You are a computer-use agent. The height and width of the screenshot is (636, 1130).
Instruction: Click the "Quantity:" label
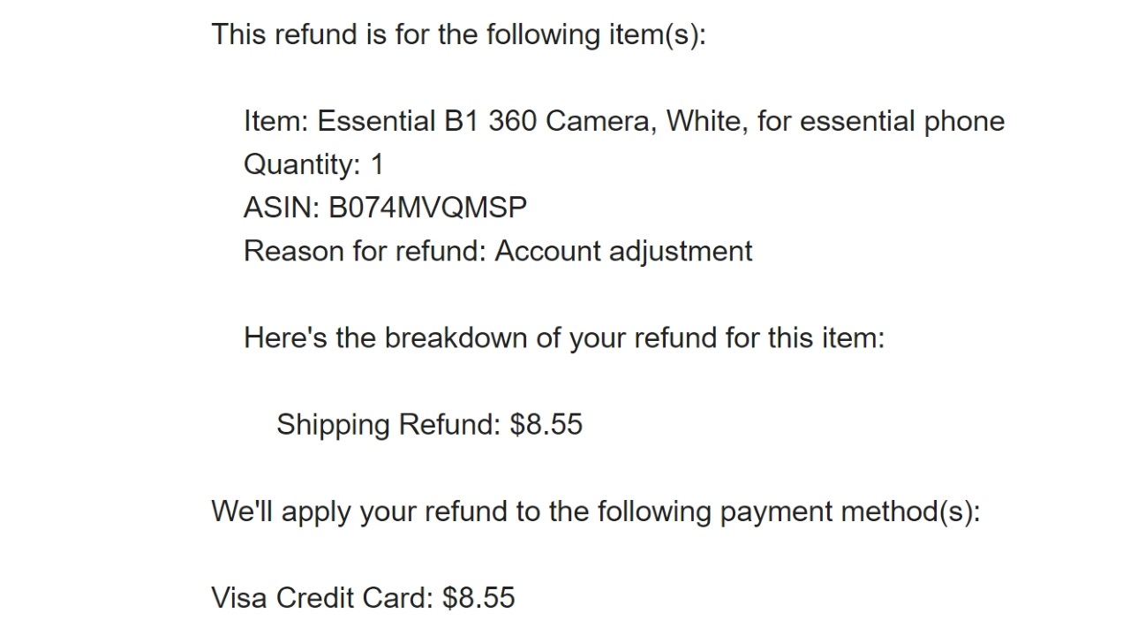tap(302, 164)
